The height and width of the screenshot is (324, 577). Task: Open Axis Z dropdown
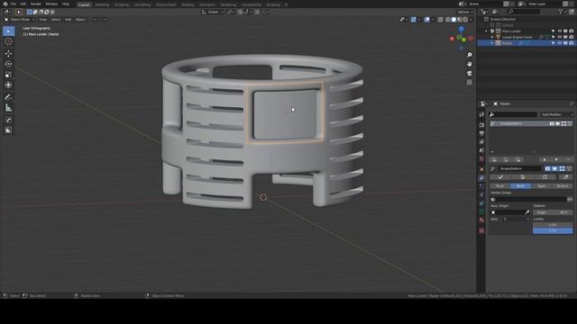[x=517, y=219]
